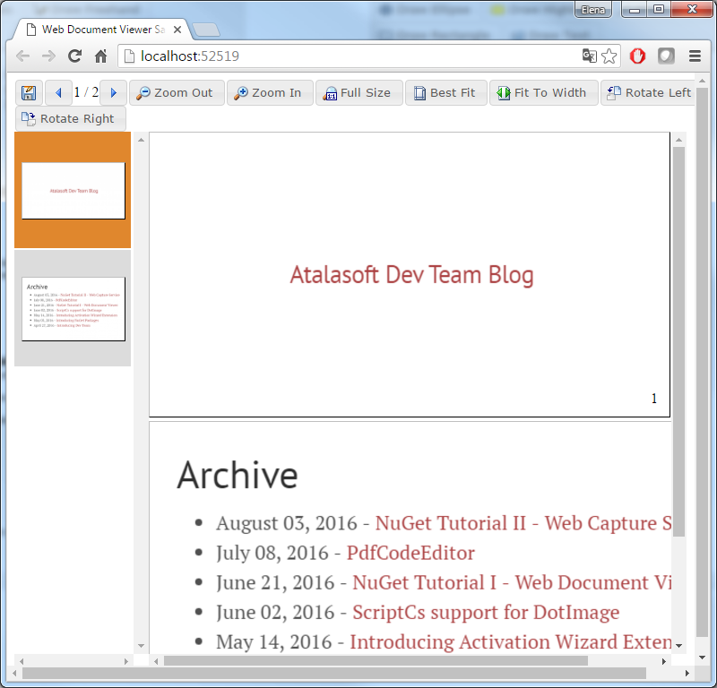Select the Web Document Viewer tab
The height and width of the screenshot is (688, 717).
tap(101, 30)
